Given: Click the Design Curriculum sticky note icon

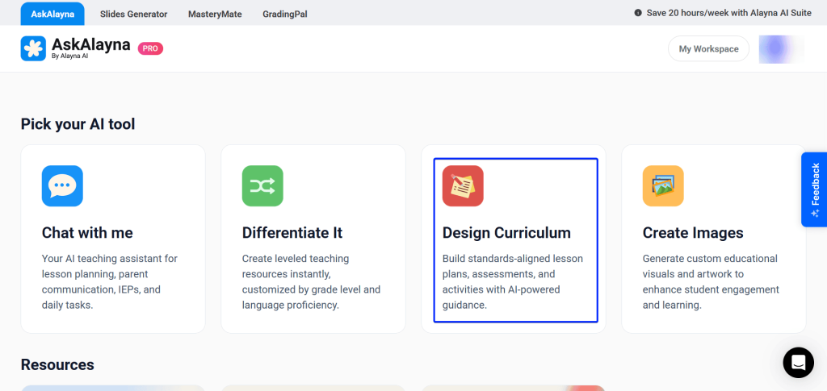Looking at the screenshot, I should pyautogui.click(x=463, y=186).
